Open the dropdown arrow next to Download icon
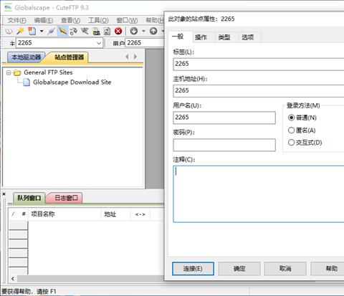The width and height of the screenshot is (344, 296). 143,31
